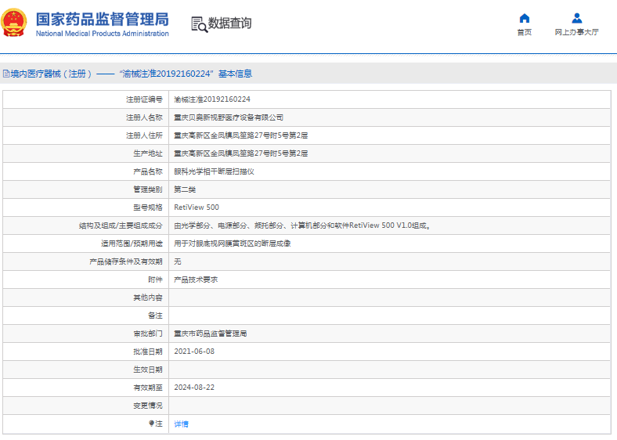The image size is (617, 440).
Task: Click the national emblem logo
Action: coord(15,23)
